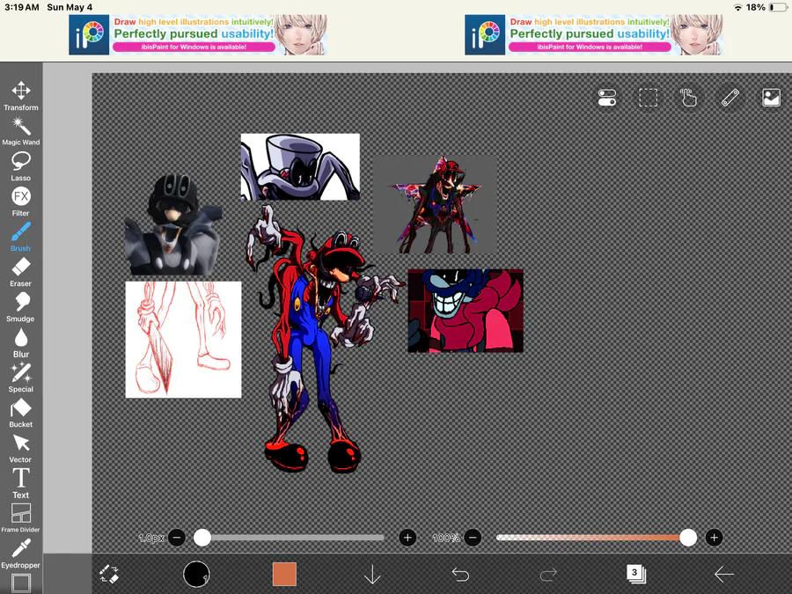Undo the last action
The width and height of the screenshot is (792, 594).
click(x=460, y=575)
